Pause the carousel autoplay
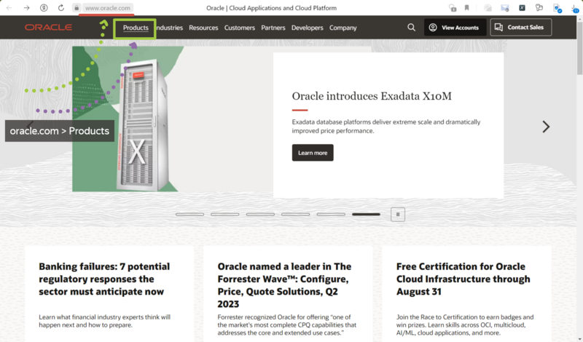Screen dimensions: 583x342 point(398,214)
